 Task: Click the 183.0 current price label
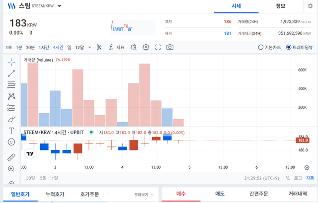tap(303, 140)
